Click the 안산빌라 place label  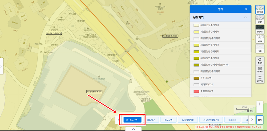point(54,29)
